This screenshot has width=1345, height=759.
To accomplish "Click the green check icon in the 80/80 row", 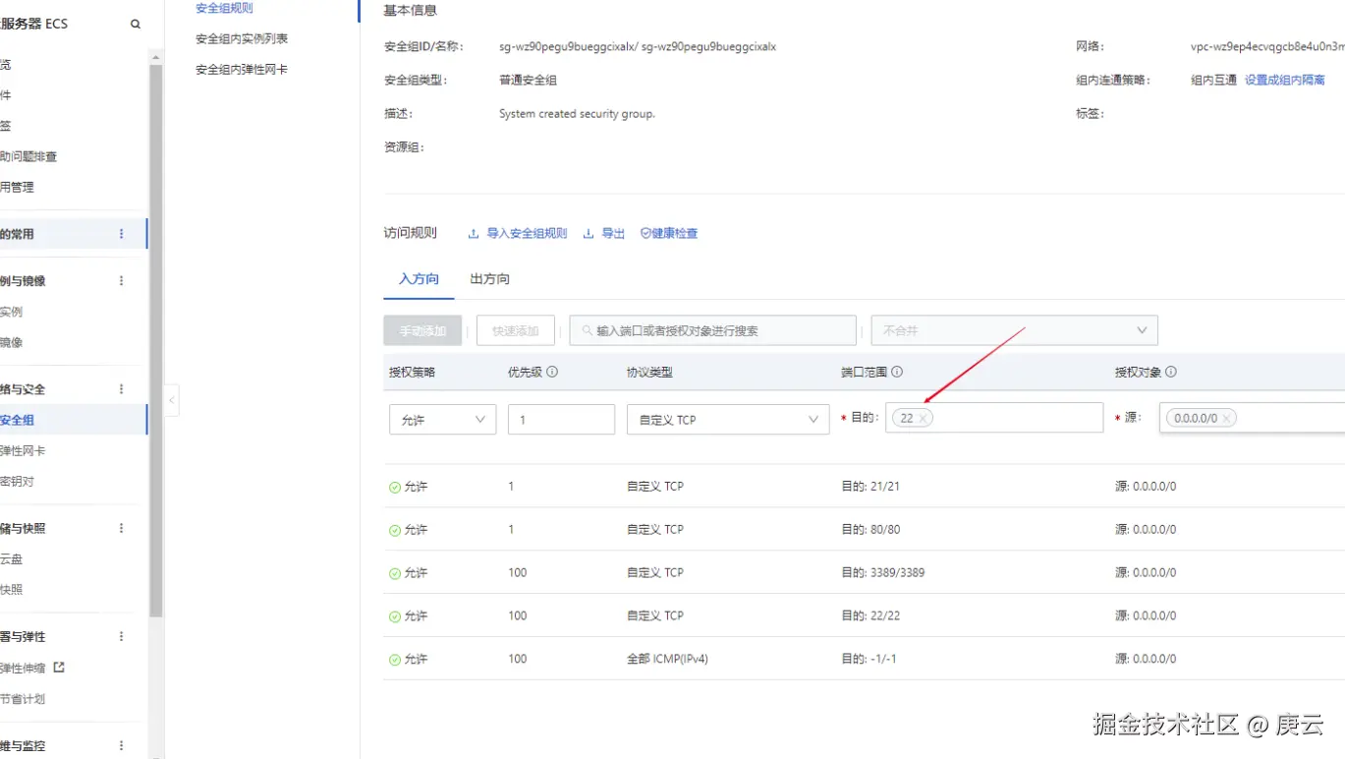I will coord(395,530).
